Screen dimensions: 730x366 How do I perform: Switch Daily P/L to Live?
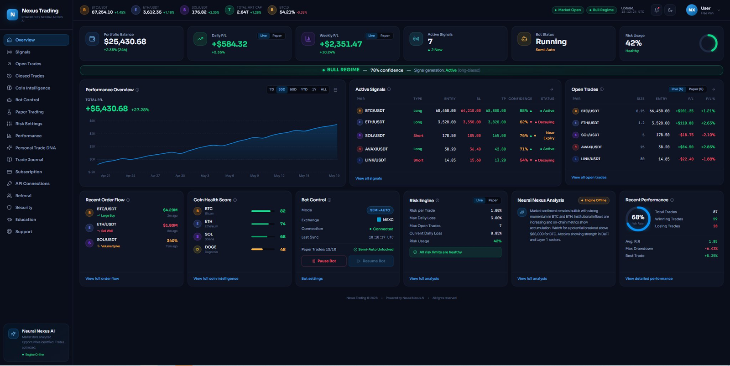coord(263,36)
